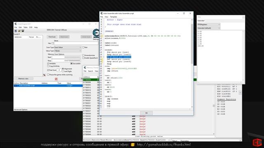
Task: Open the FPURegisters dropdown
Action: tap(209, 25)
